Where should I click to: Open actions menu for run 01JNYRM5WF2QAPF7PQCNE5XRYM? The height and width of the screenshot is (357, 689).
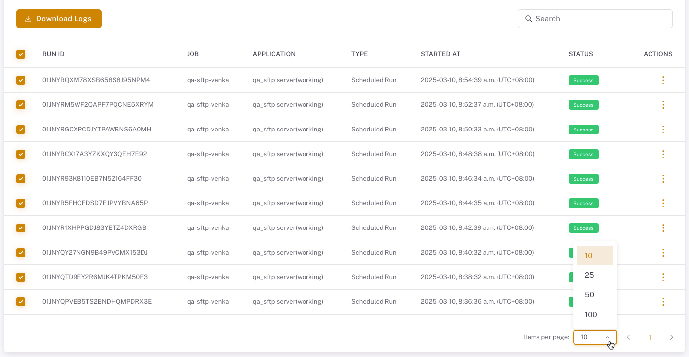[663, 105]
